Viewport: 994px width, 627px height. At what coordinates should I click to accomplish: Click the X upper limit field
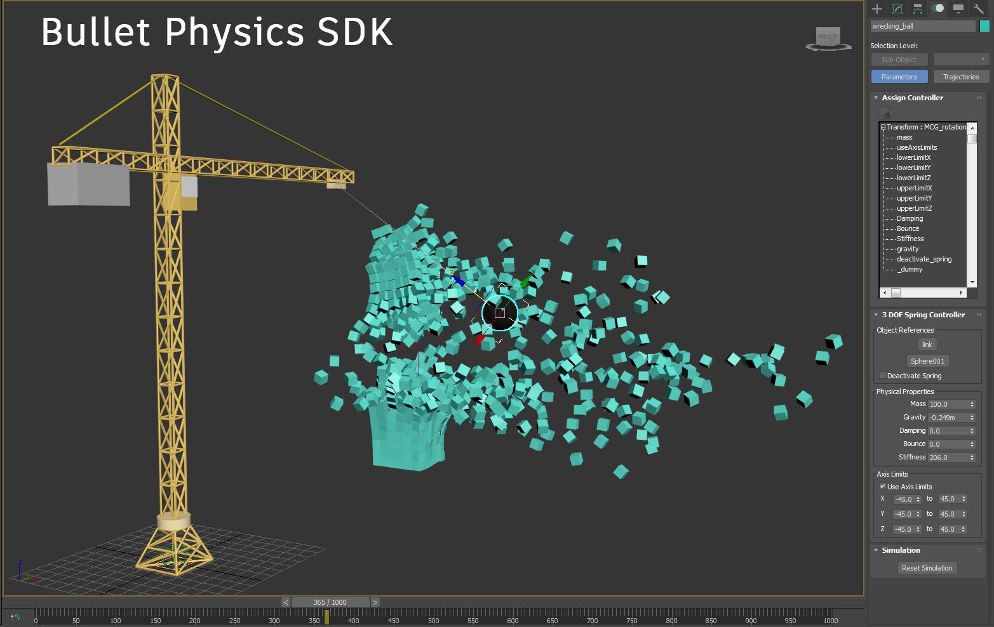point(949,499)
